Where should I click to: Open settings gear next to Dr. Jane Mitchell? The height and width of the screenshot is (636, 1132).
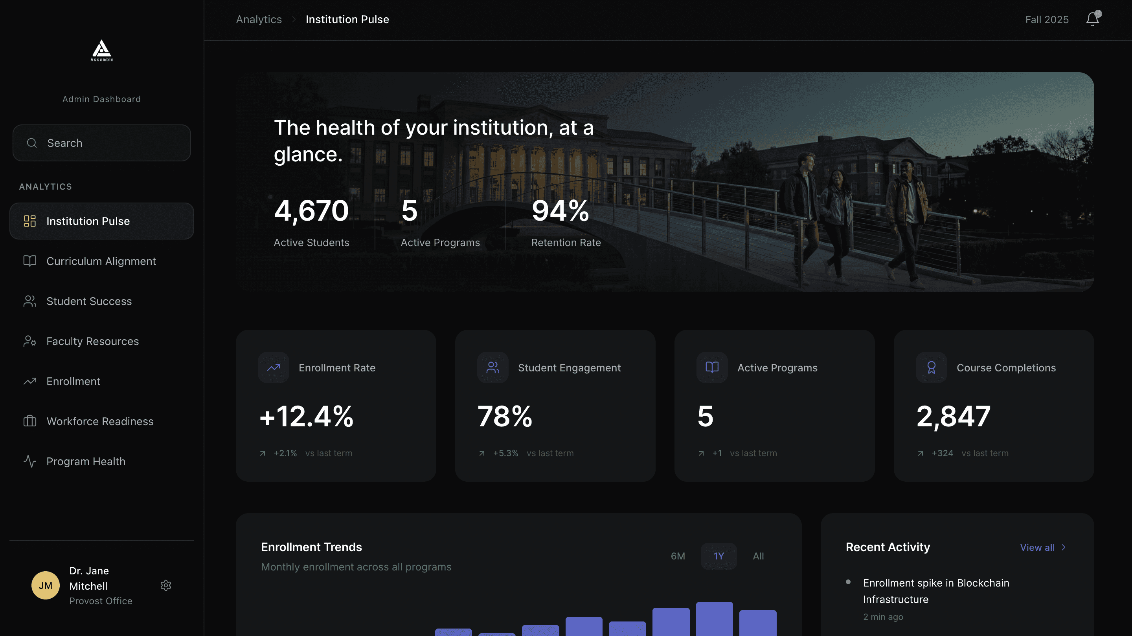pyautogui.click(x=165, y=585)
